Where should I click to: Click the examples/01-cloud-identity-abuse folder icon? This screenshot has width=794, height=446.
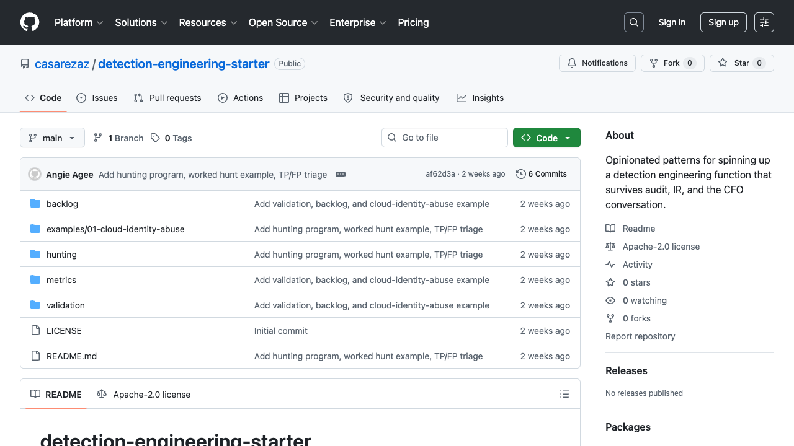pos(35,229)
